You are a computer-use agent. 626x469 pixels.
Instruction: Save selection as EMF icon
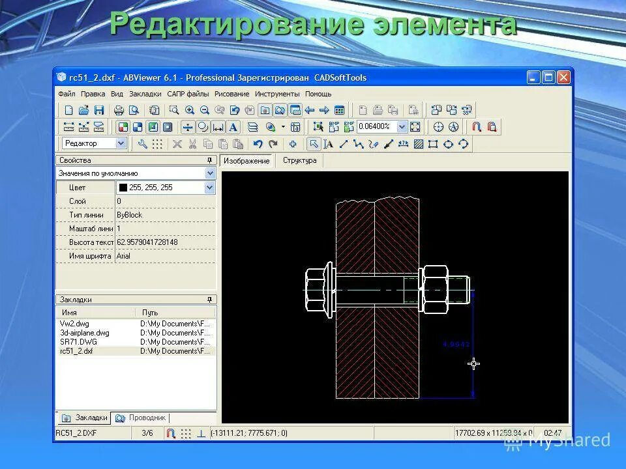coord(349,127)
